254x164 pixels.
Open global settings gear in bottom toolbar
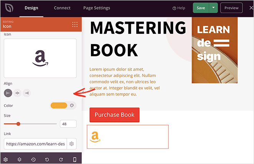(x=6, y=159)
